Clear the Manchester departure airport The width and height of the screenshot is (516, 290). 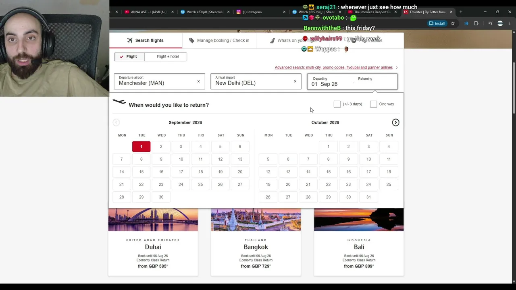[198, 82]
